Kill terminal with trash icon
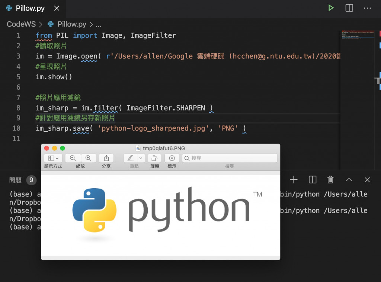This screenshot has height=282, width=381. pyautogui.click(x=330, y=180)
